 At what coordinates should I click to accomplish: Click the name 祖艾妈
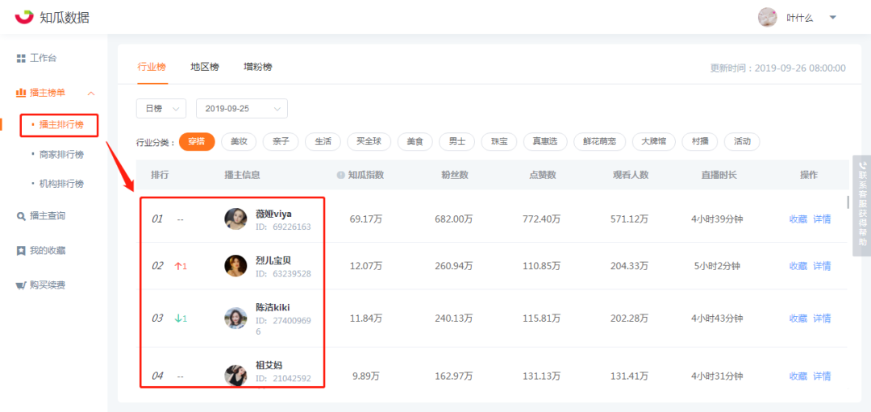pos(269,365)
